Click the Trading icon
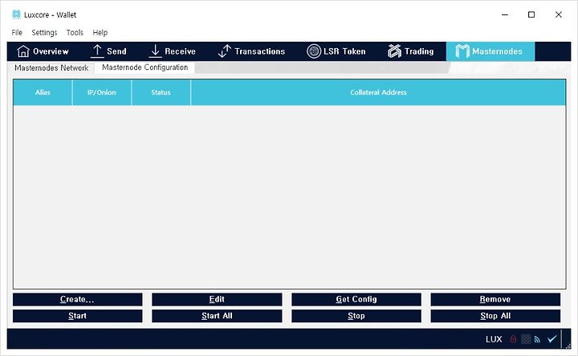Screen dimensions: 578x356 click(394, 51)
